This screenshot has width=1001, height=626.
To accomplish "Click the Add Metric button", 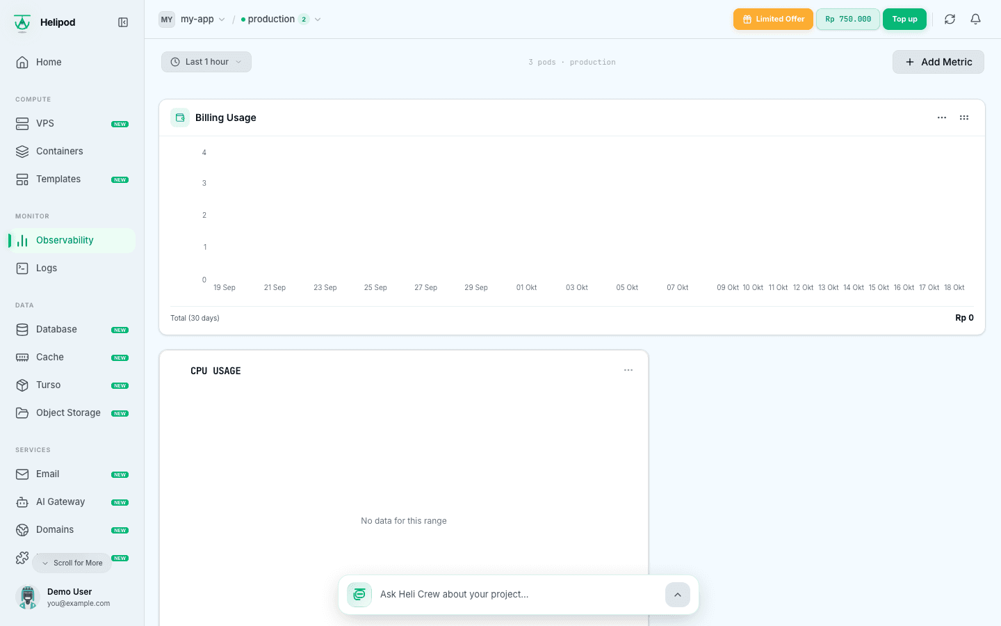I will click(938, 62).
